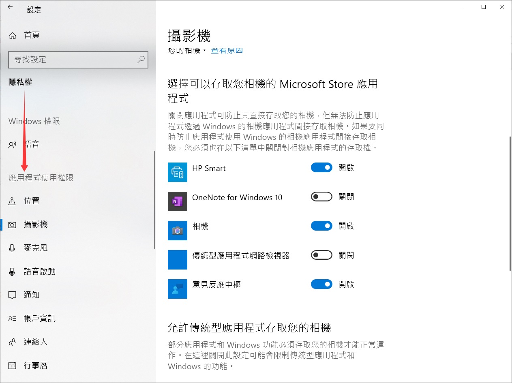Click the 應用程式使用權限 group label
This screenshot has width=512, height=383.
click(x=41, y=178)
